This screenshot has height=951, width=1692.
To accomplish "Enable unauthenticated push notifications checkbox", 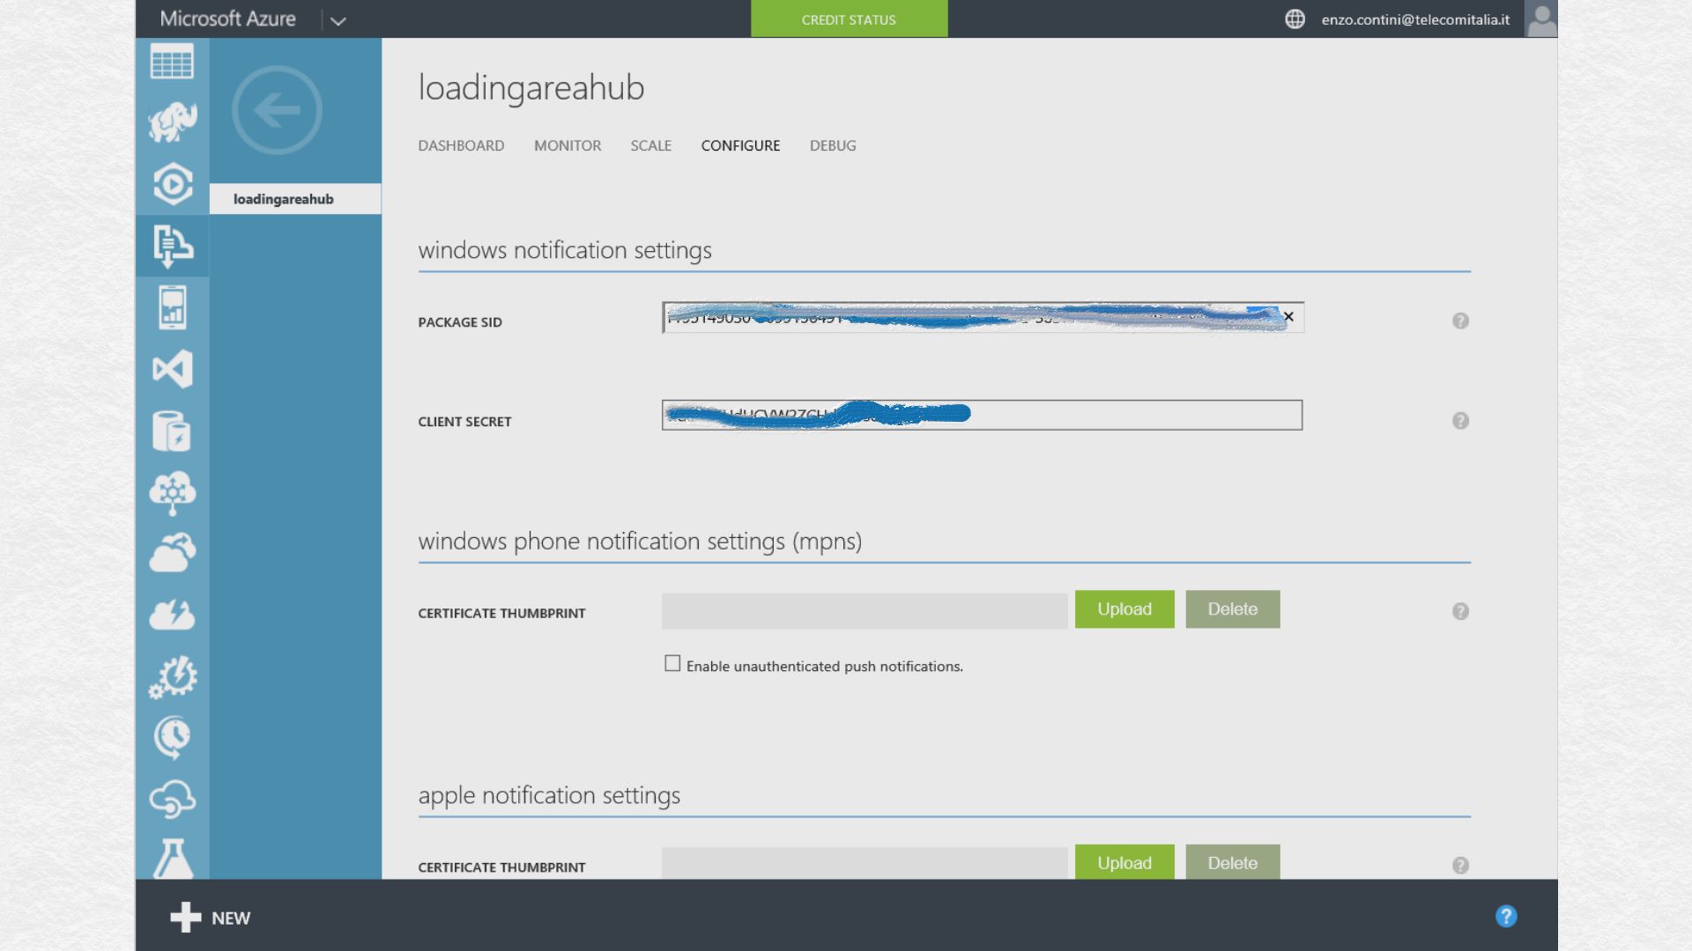I will click(672, 664).
